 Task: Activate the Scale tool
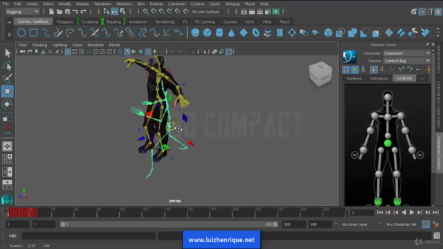[8, 117]
